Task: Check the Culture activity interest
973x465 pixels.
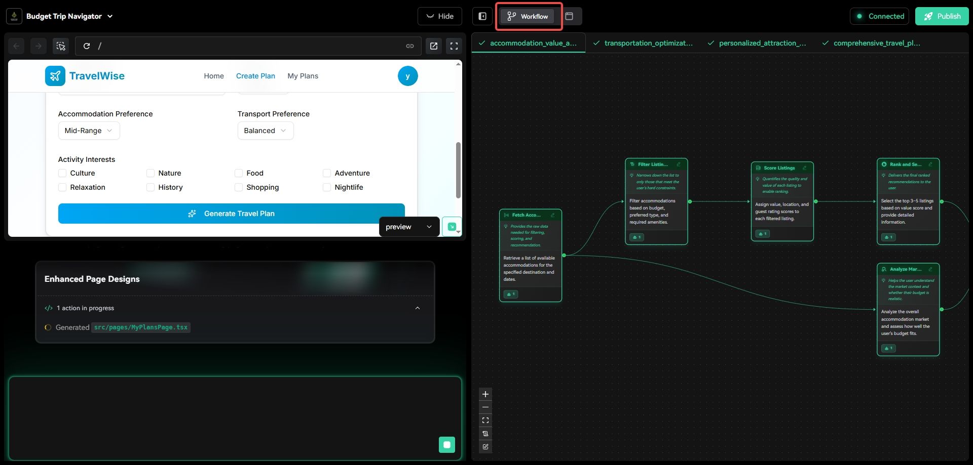Action: [62, 173]
